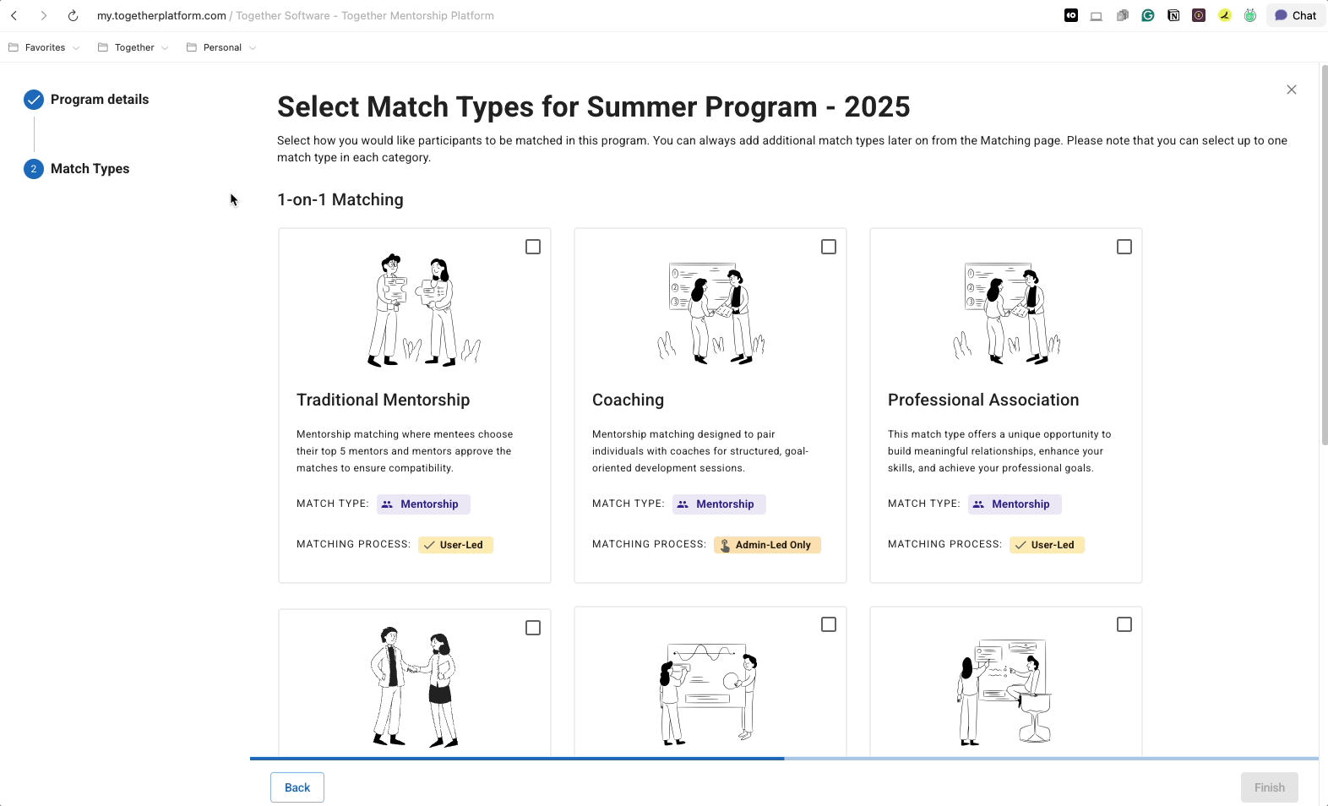Expand the Favorites bookmarks folder
Screen dimensions: 1328x806
point(45,47)
